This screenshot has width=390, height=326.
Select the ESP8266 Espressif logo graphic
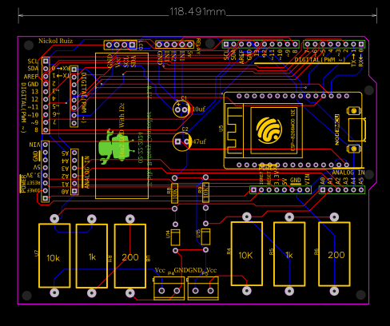click(269, 130)
